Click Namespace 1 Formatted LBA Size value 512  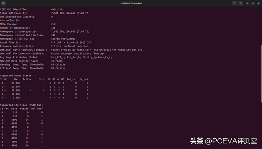click(x=53, y=35)
